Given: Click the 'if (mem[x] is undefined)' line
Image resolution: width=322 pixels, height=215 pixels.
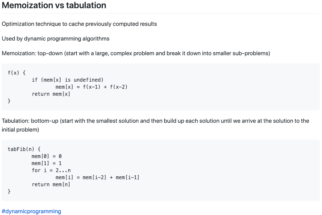Looking at the screenshot, I should coord(68,80).
